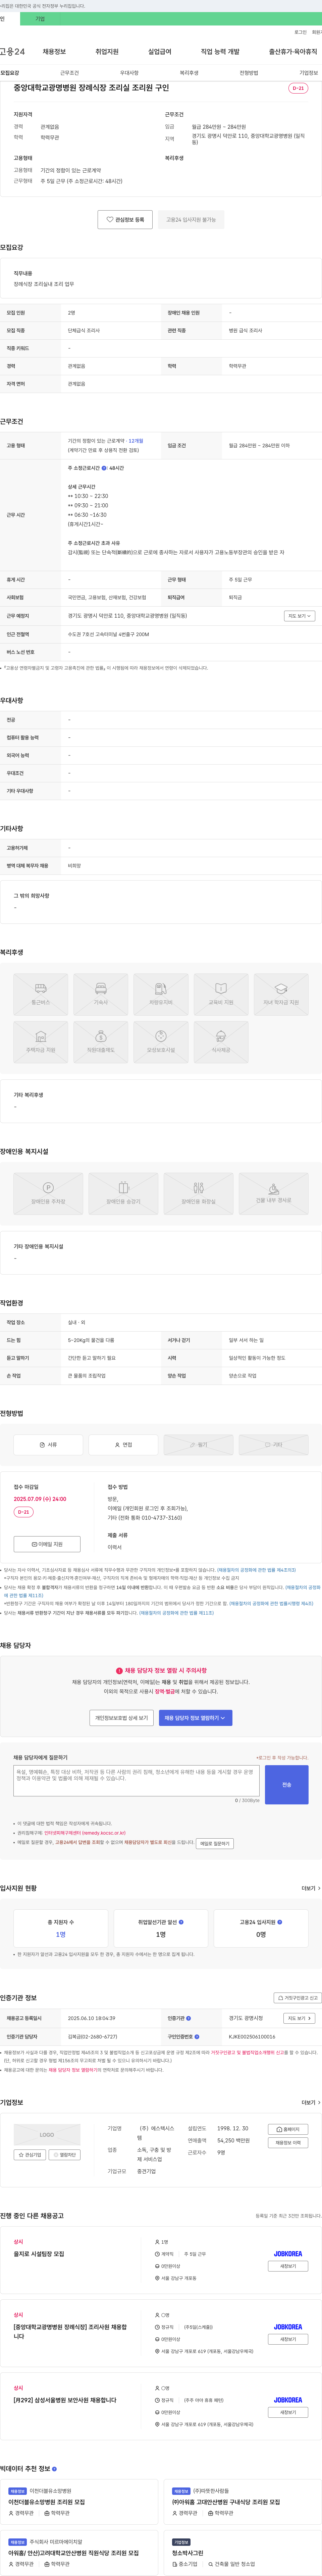Expand 지도 보기 for 근무 예정지

299,616
